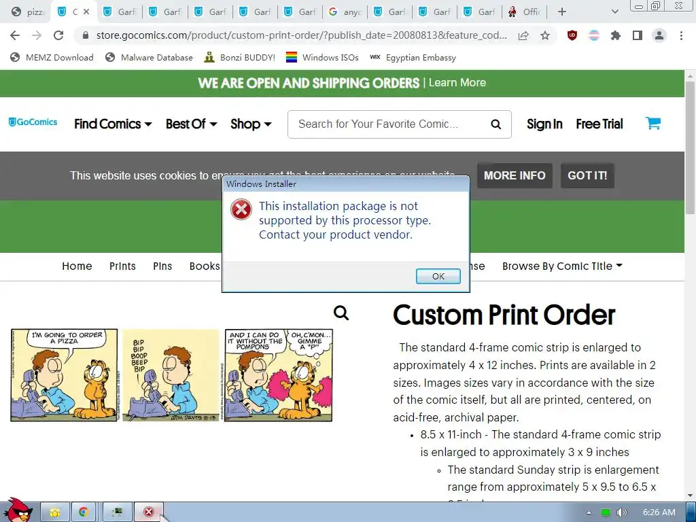Viewport: 696px width, 522px height.
Task: Click the lock icon in the address bar
Action: pyautogui.click(x=86, y=35)
